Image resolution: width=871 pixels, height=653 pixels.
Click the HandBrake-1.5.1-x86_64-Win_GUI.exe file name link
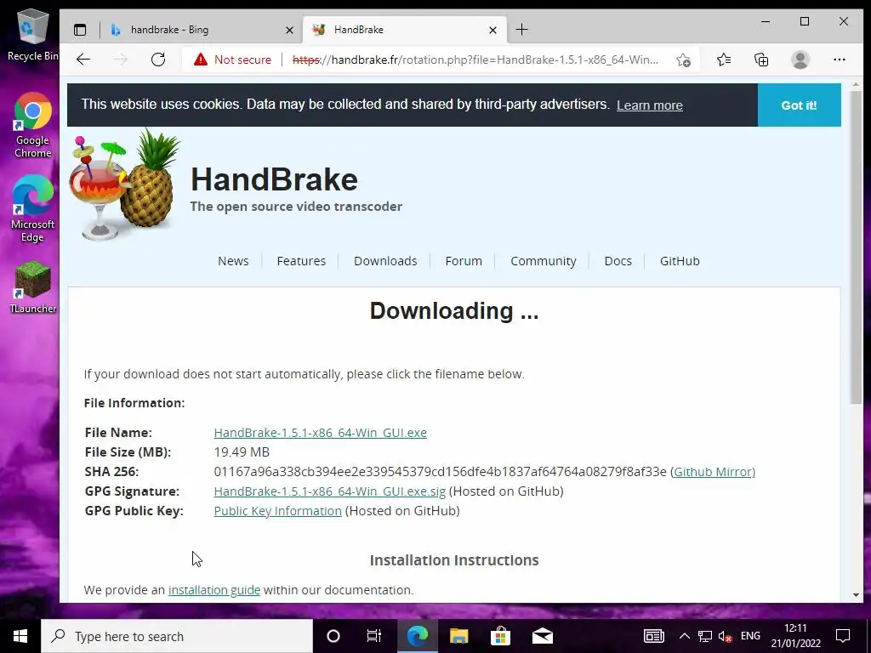coord(320,433)
